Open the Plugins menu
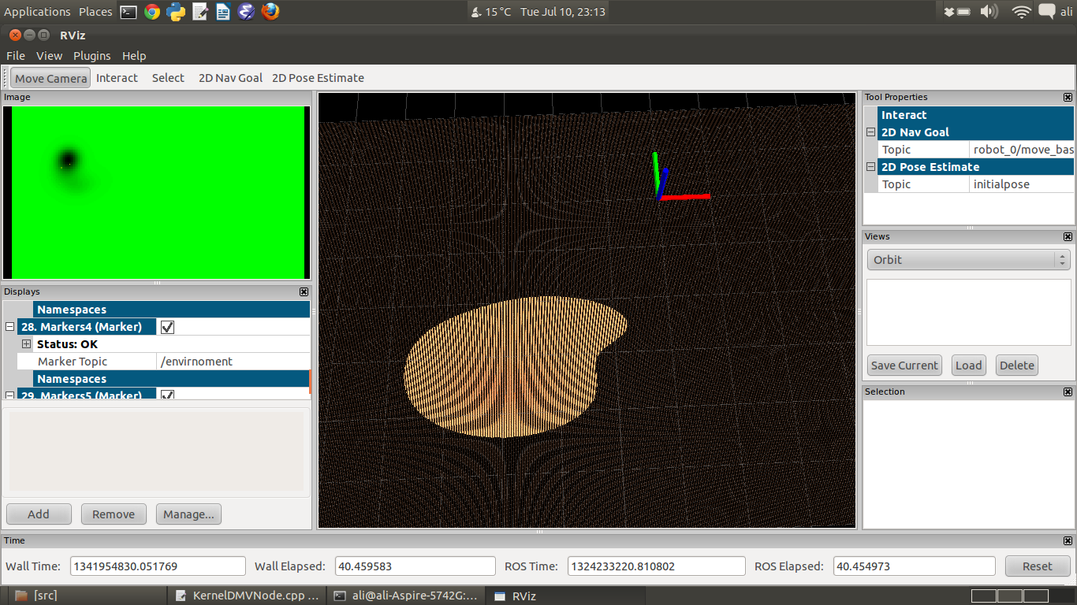Image resolution: width=1077 pixels, height=605 pixels. click(x=92, y=56)
